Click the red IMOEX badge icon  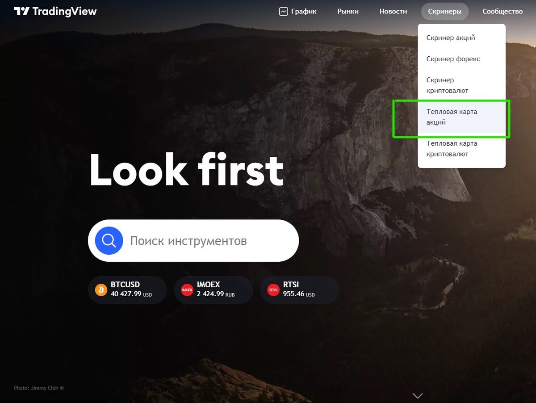click(187, 290)
